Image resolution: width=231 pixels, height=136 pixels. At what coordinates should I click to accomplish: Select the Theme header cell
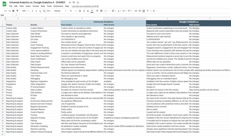coord(18,25)
